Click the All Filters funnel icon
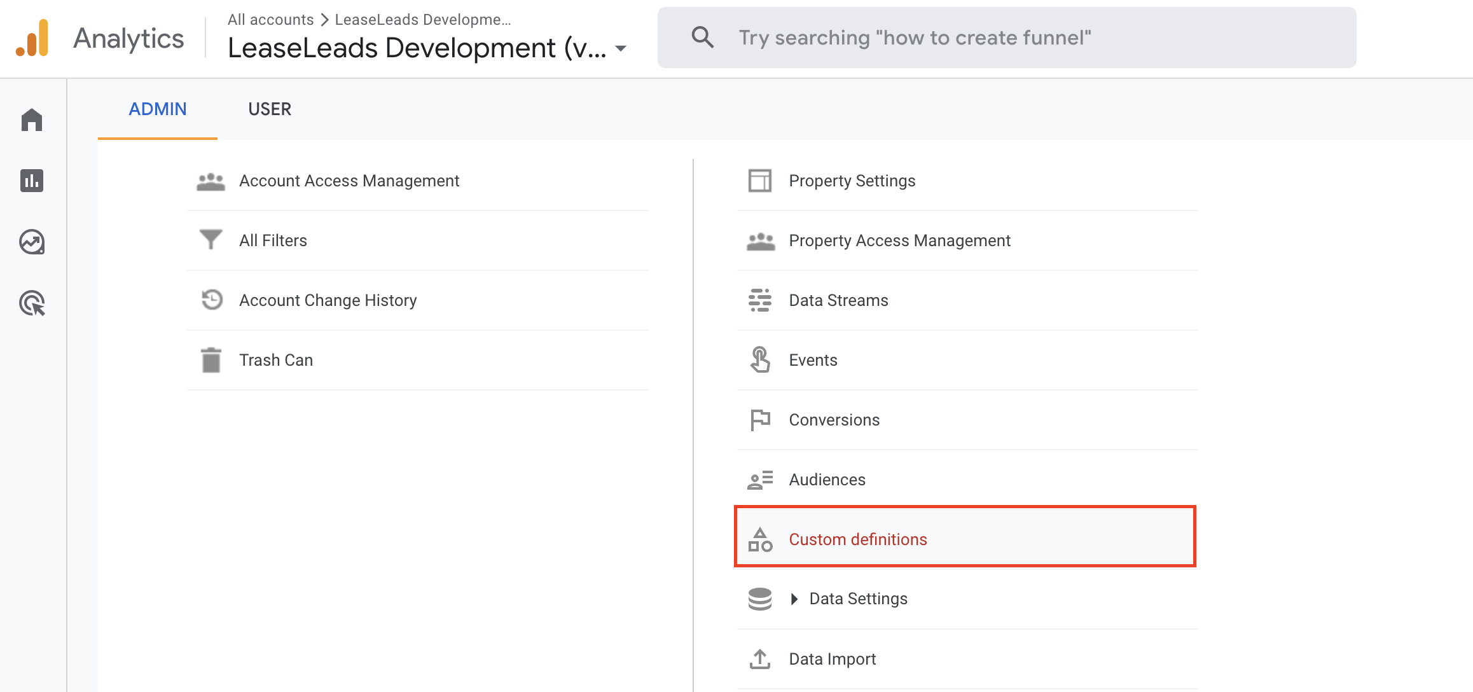The image size is (1473, 692). click(x=211, y=240)
